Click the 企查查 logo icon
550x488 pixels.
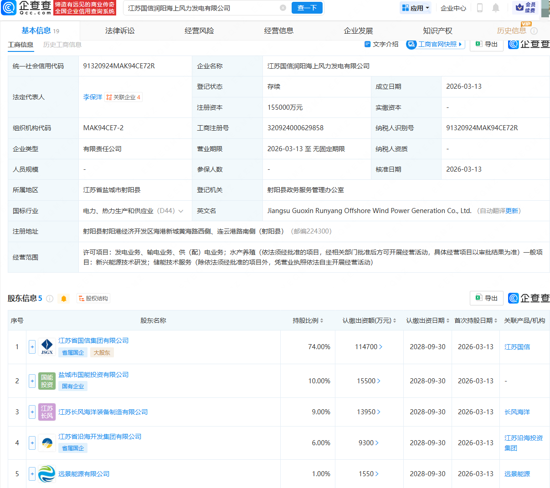(x=8, y=8)
